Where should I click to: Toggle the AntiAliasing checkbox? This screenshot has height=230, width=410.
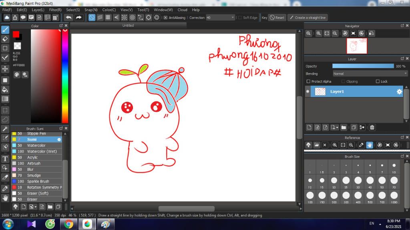[165, 18]
